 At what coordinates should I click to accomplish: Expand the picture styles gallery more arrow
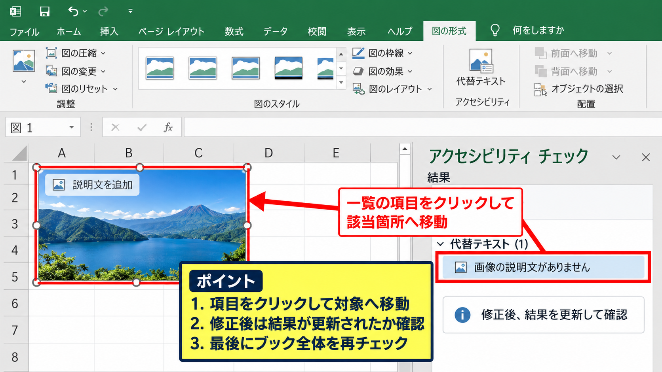341,83
